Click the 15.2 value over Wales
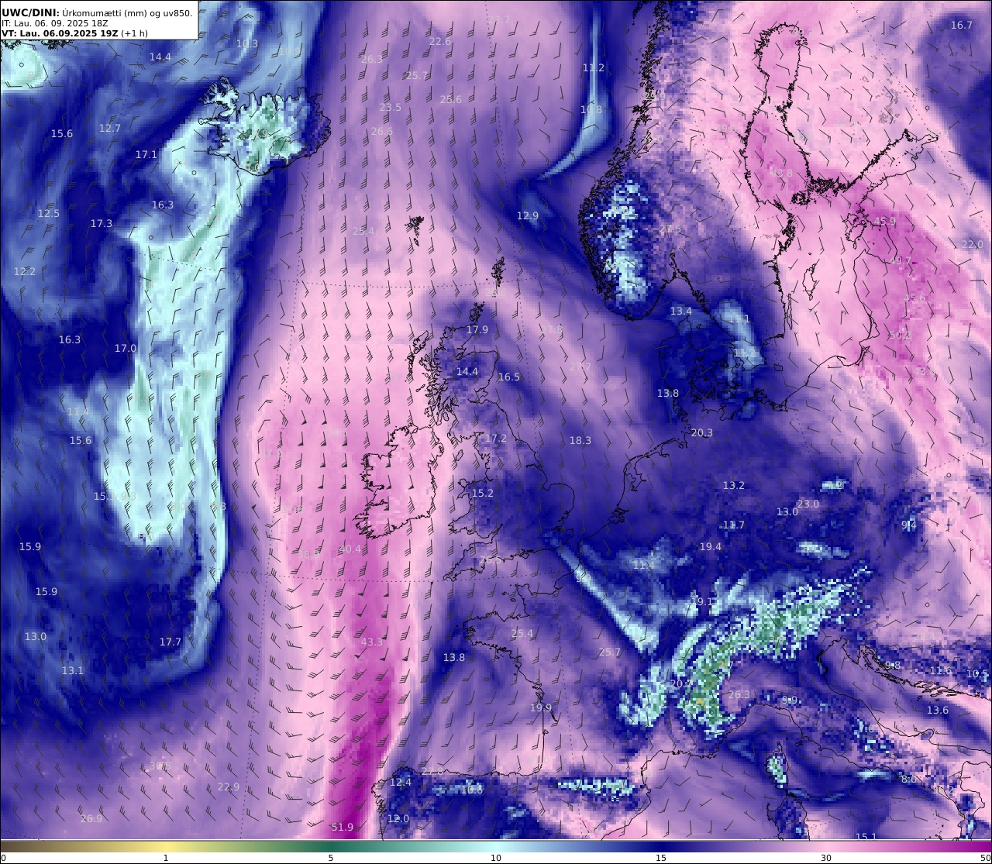This screenshot has width=992, height=864. point(482,493)
